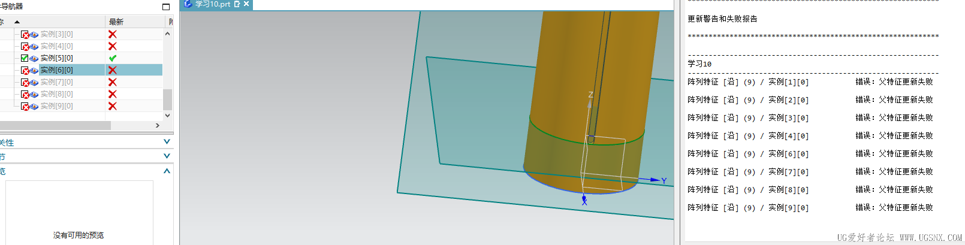Click the feature icon of 实例[6][0]
This screenshot has height=245, width=965.
(x=34, y=70)
